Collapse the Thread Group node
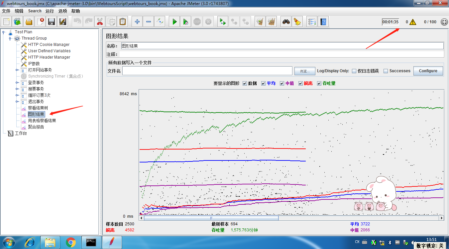This screenshot has height=249, width=449. click(x=10, y=38)
